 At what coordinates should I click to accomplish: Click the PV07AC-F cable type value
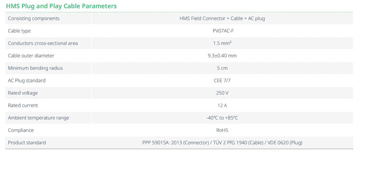click(x=222, y=31)
